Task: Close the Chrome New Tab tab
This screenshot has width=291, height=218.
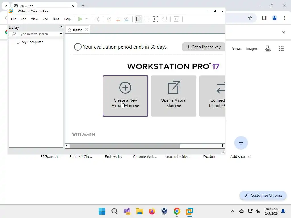Action: (x=73, y=6)
